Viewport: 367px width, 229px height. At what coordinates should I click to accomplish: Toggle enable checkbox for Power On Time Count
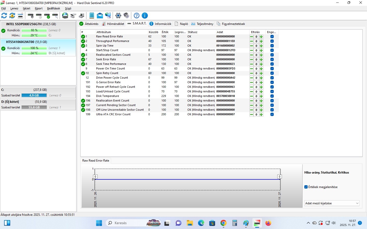pyautogui.click(x=272, y=69)
